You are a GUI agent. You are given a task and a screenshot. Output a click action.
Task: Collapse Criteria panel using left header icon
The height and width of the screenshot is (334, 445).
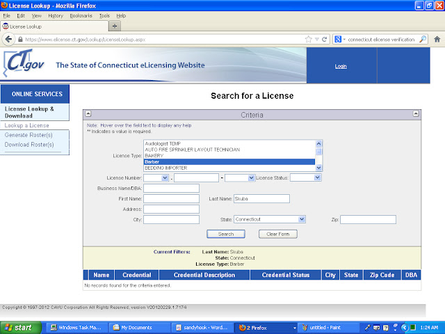click(x=88, y=114)
